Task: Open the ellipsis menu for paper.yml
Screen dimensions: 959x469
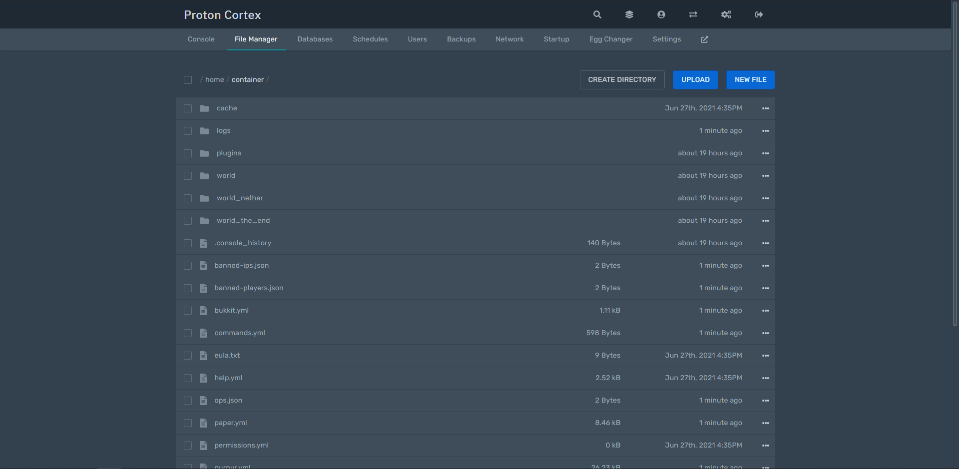Action: click(x=765, y=423)
